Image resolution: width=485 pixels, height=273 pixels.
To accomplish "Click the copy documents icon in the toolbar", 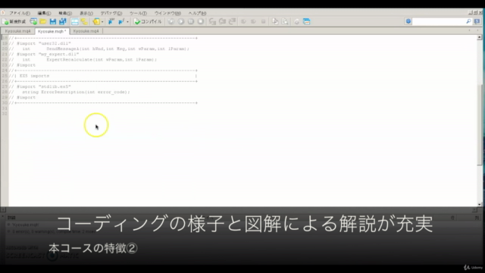I will pos(275,21).
